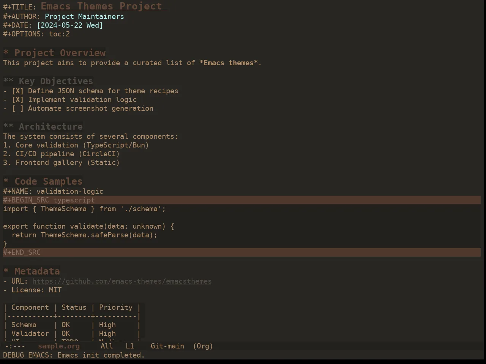Collapse the #+BEGIN_SRC typescript block line
The width and height of the screenshot is (486, 364).
pos(242,200)
